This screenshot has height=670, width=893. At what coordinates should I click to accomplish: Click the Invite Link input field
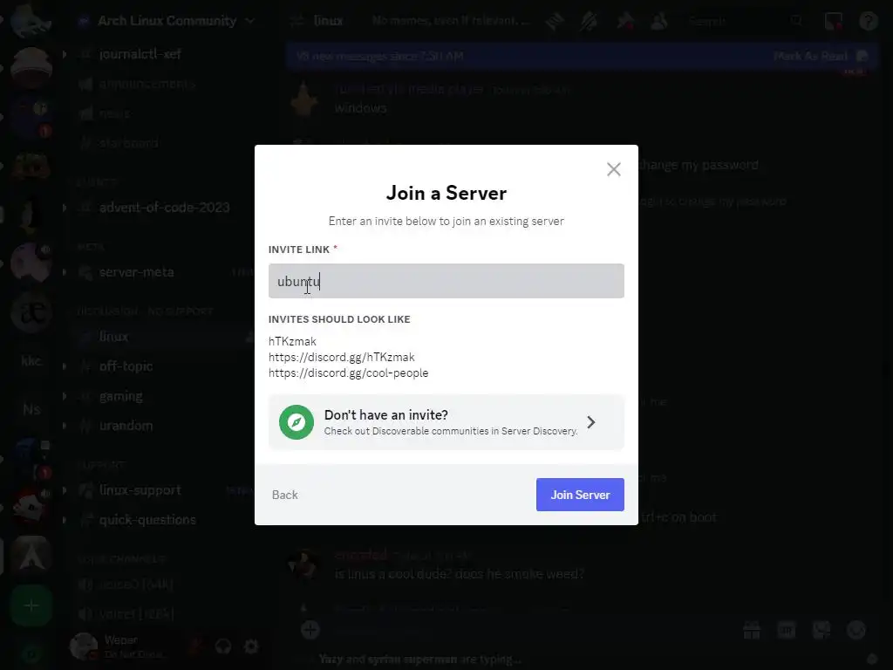tap(446, 281)
